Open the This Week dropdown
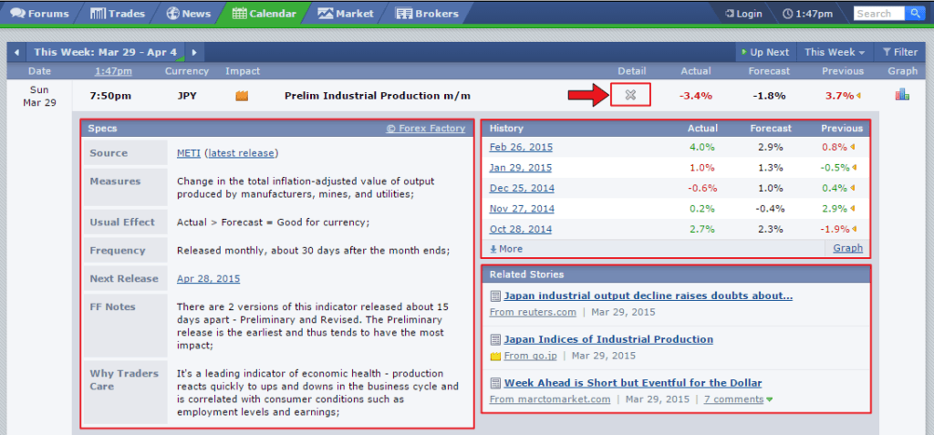The image size is (934, 435). tap(834, 53)
